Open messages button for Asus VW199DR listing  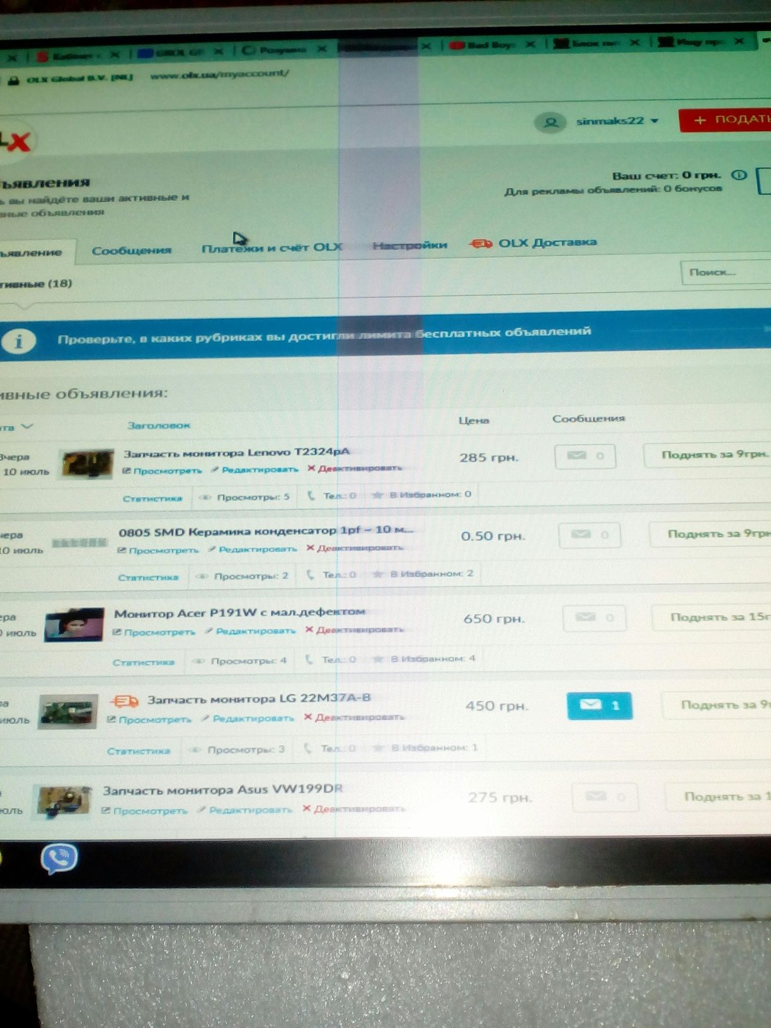point(605,797)
